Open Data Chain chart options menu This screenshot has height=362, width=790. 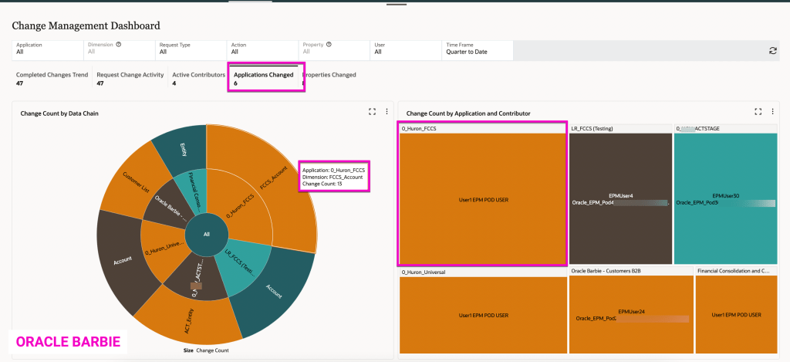pyautogui.click(x=387, y=112)
